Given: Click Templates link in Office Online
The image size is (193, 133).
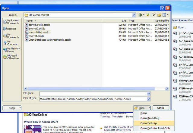Looking at the screenshot, I should point(118,116).
